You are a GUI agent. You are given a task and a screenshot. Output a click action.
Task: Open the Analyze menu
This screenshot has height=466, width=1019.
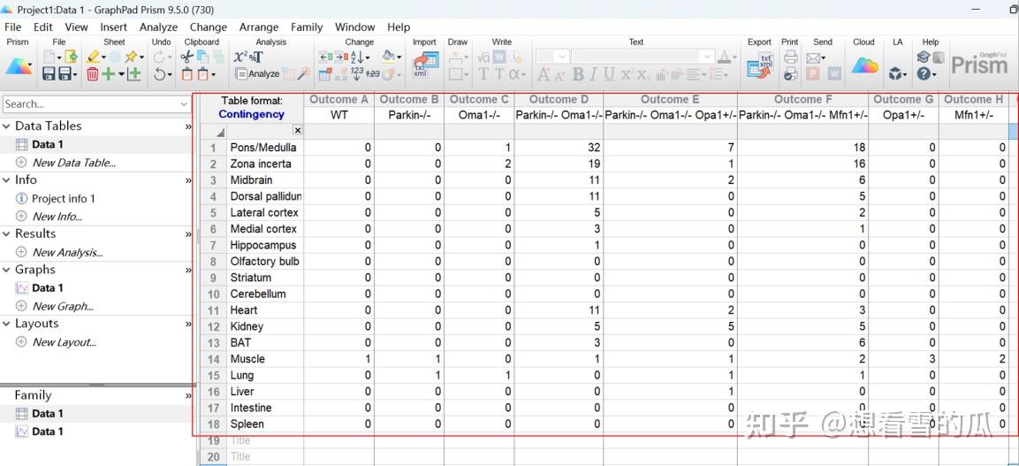click(x=158, y=27)
